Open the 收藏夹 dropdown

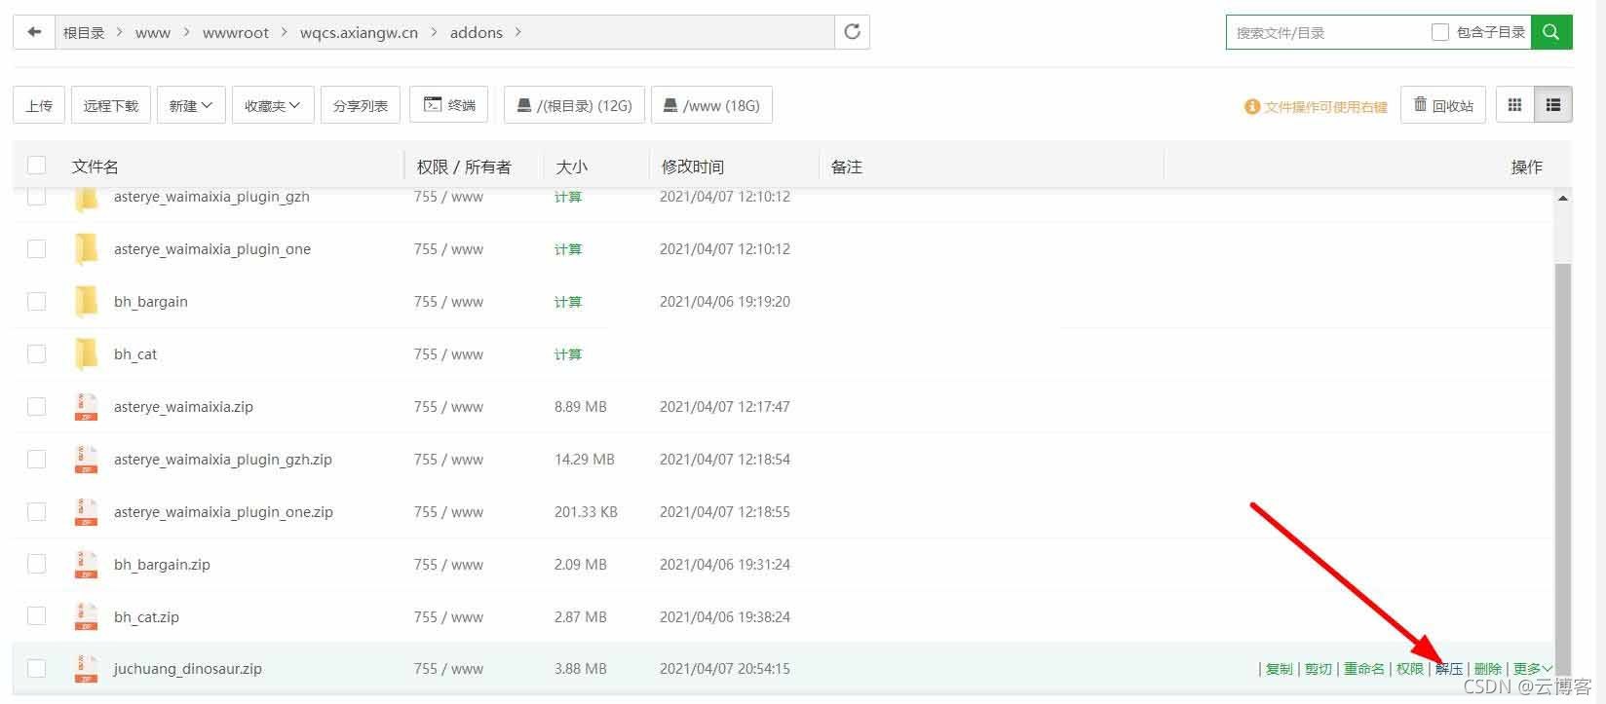[x=273, y=105]
